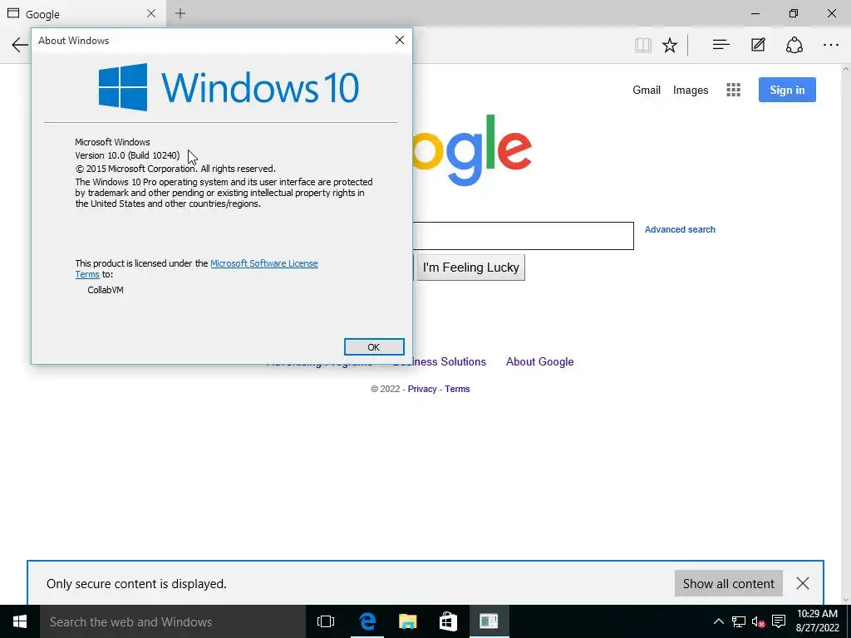Open the Action Center icon
The height and width of the screenshot is (638, 851).
(x=778, y=621)
